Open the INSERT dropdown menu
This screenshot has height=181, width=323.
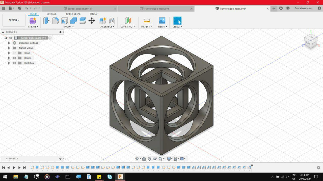pyautogui.click(x=162, y=27)
